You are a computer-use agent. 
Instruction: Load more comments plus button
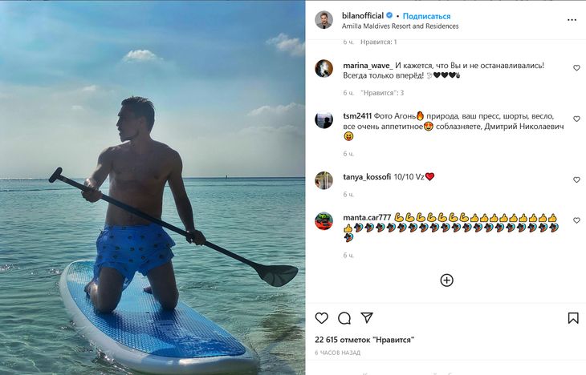(x=446, y=280)
